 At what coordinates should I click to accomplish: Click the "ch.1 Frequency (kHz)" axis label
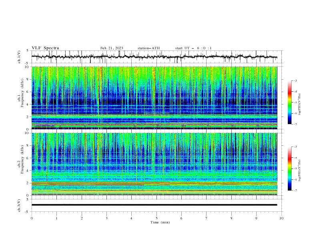click(21, 93)
